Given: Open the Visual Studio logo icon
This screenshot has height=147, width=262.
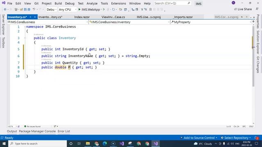Looking at the screenshot, I should pyautogui.click(x=4, y=3).
